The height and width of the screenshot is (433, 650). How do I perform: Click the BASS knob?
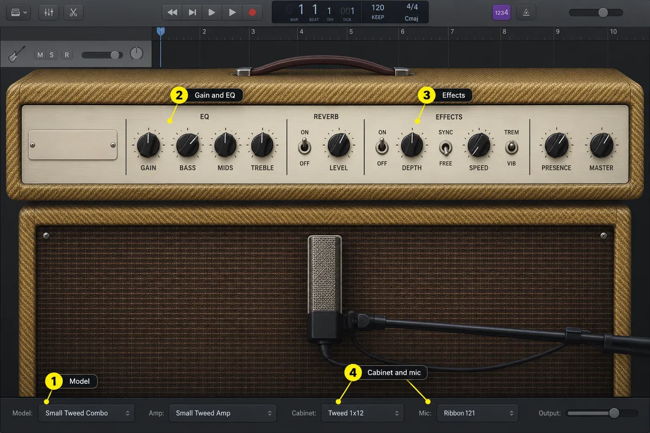(187, 145)
